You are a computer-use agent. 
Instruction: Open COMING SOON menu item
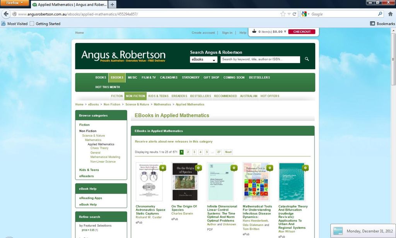(234, 78)
